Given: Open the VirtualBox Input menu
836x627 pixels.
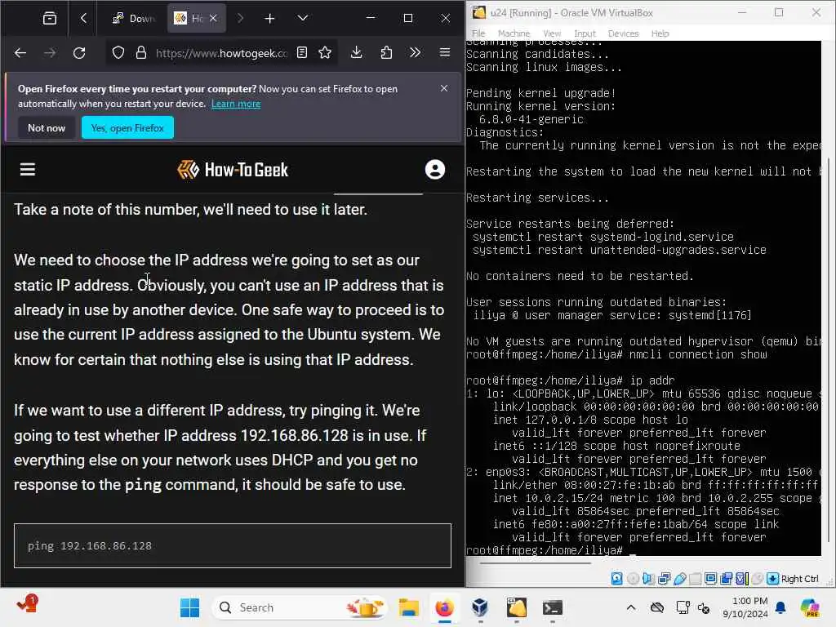Looking at the screenshot, I should (x=585, y=33).
